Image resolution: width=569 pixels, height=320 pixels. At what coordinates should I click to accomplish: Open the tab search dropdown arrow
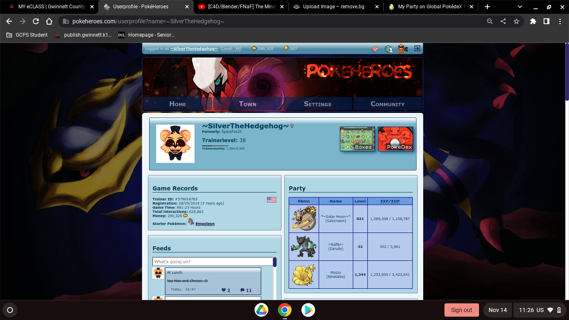pos(520,7)
